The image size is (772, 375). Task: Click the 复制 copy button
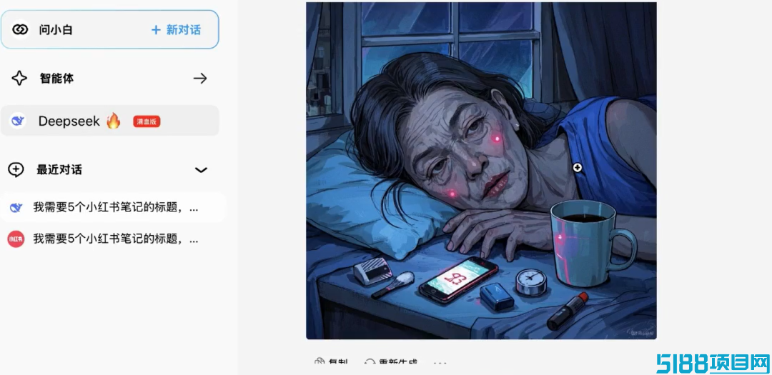tap(331, 363)
